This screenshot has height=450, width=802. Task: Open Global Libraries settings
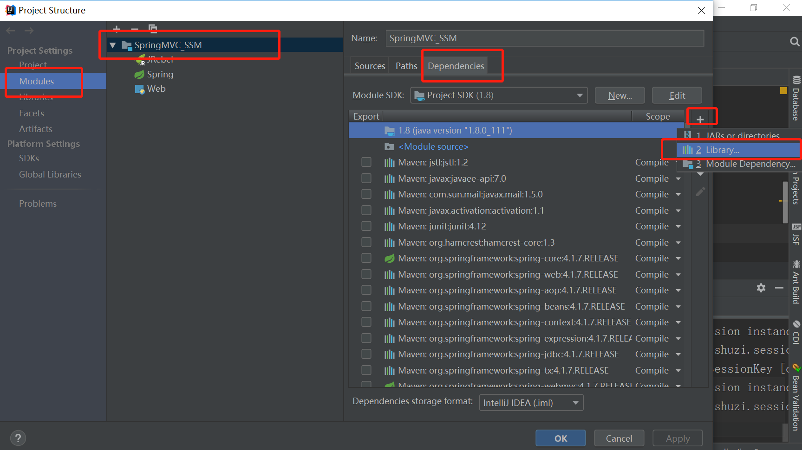(50, 174)
